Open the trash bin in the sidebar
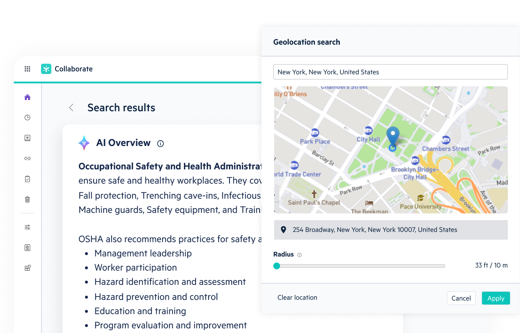The image size is (520, 333). 28,200
